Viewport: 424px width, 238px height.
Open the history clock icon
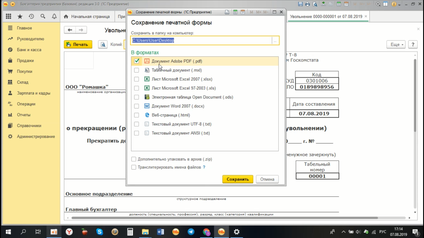pyautogui.click(x=31, y=17)
